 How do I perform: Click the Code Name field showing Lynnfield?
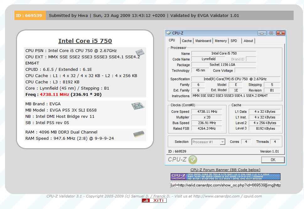coord(208,59)
